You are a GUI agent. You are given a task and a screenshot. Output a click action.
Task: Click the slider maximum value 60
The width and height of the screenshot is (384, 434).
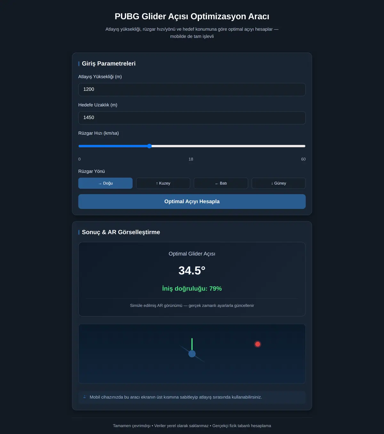point(303,159)
